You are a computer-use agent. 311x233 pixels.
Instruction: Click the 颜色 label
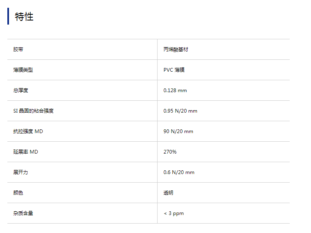[x=18, y=193]
